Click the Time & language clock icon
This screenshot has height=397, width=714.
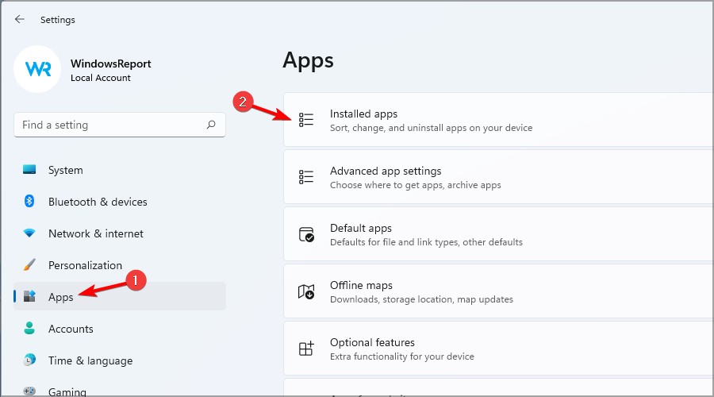coord(29,360)
